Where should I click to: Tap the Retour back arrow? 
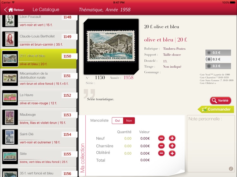[6, 10]
